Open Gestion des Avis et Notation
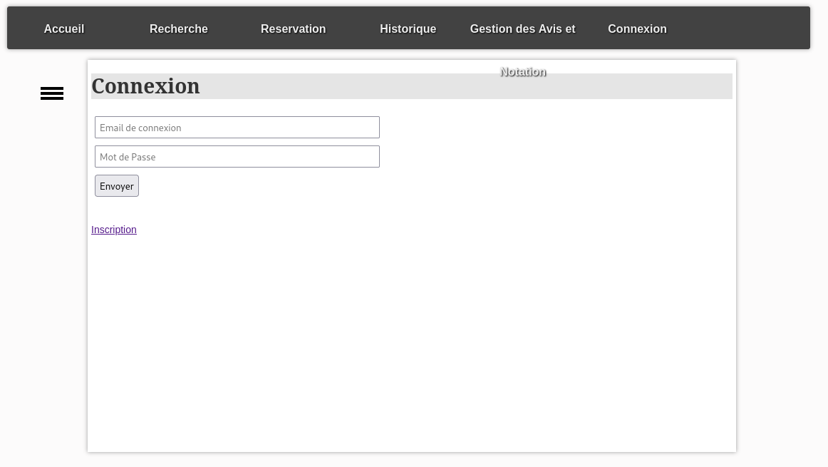The height and width of the screenshot is (467, 828). click(522, 29)
